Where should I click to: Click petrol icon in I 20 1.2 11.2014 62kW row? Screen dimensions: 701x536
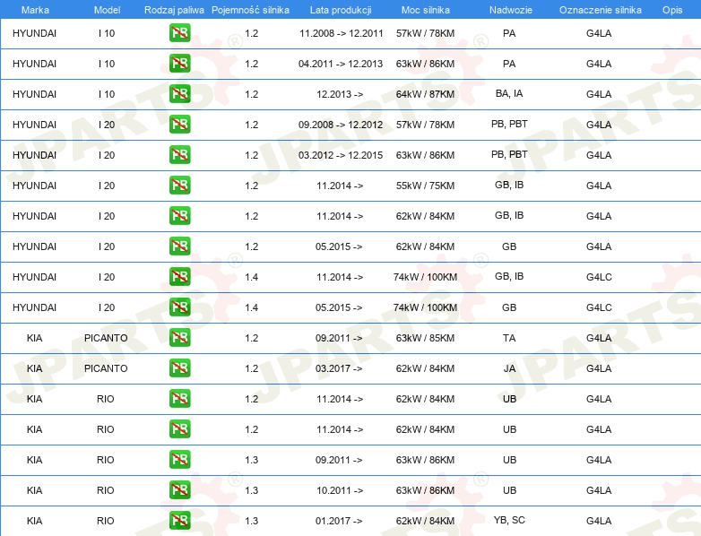point(179,215)
